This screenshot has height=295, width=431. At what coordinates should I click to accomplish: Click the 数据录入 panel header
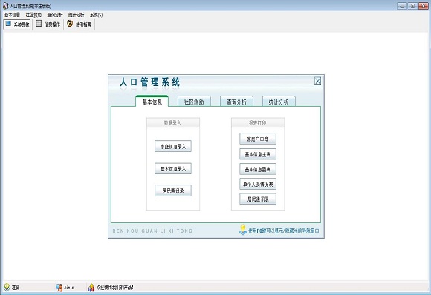pyautogui.click(x=173, y=122)
